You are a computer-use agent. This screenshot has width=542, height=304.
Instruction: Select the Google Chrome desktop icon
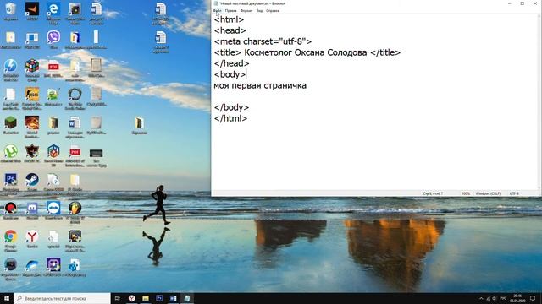11,241
